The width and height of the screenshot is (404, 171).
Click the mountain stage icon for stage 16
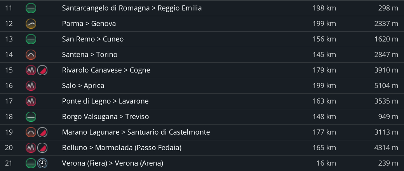(x=31, y=86)
